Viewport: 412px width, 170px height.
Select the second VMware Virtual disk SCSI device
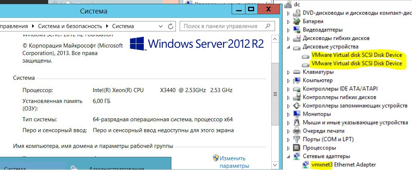pos(357,63)
